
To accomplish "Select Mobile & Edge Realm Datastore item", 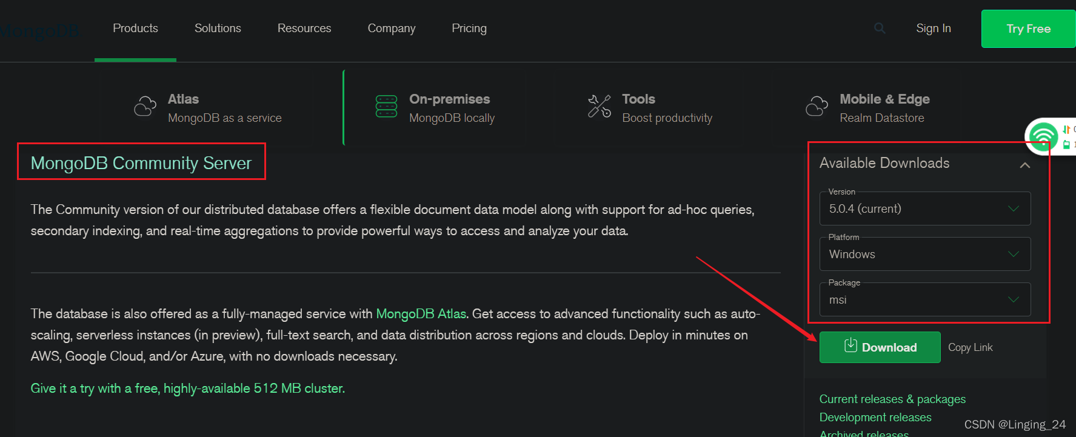I will click(x=868, y=108).
